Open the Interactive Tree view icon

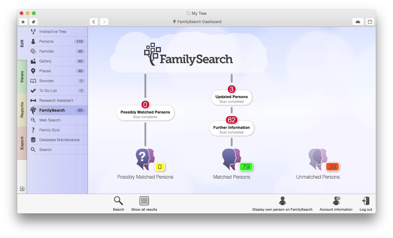tap(33, 32)
